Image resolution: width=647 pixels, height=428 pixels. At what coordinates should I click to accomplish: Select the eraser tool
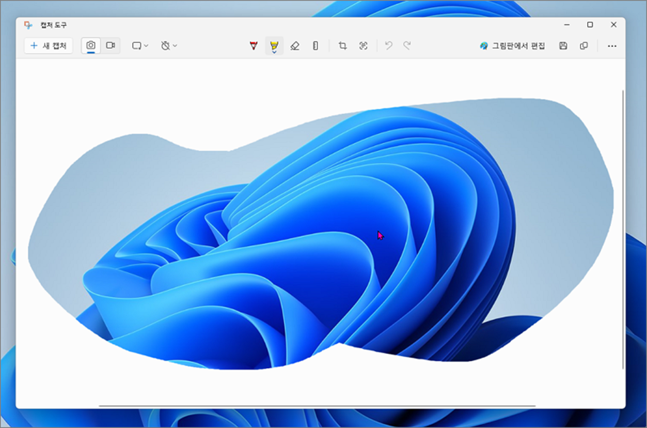295,46
